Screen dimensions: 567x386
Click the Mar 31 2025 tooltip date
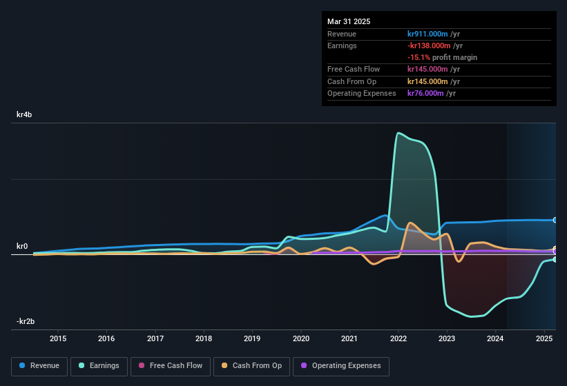tap(349, 21)
